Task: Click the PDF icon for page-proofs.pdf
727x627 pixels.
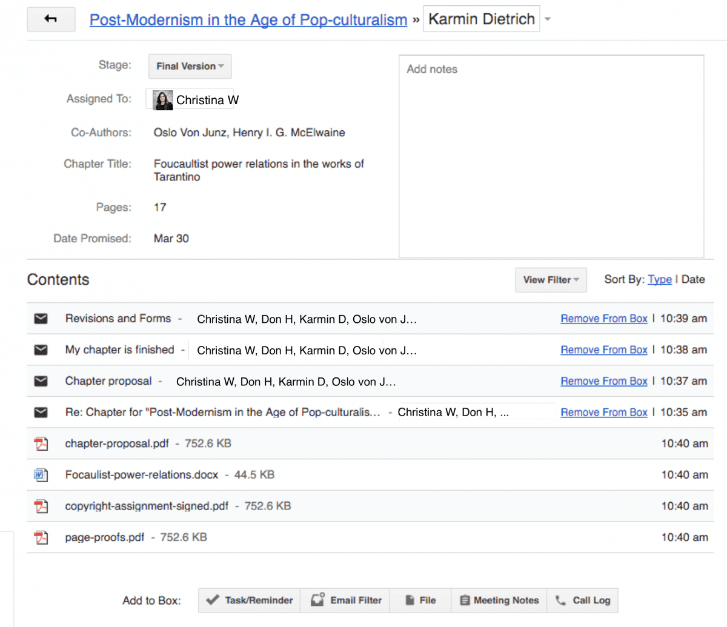Action: [x=41, y=537]
